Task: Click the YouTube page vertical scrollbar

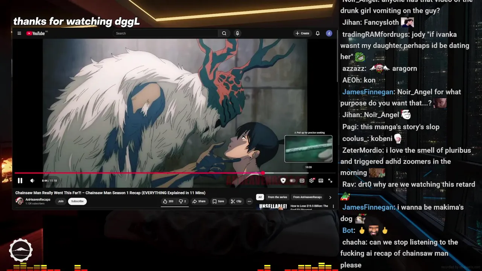Action: click(337, 56)
